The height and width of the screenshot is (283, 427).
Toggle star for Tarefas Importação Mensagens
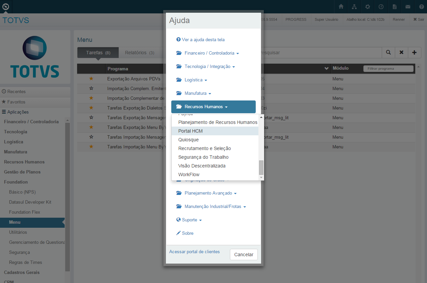click(91, 137)
